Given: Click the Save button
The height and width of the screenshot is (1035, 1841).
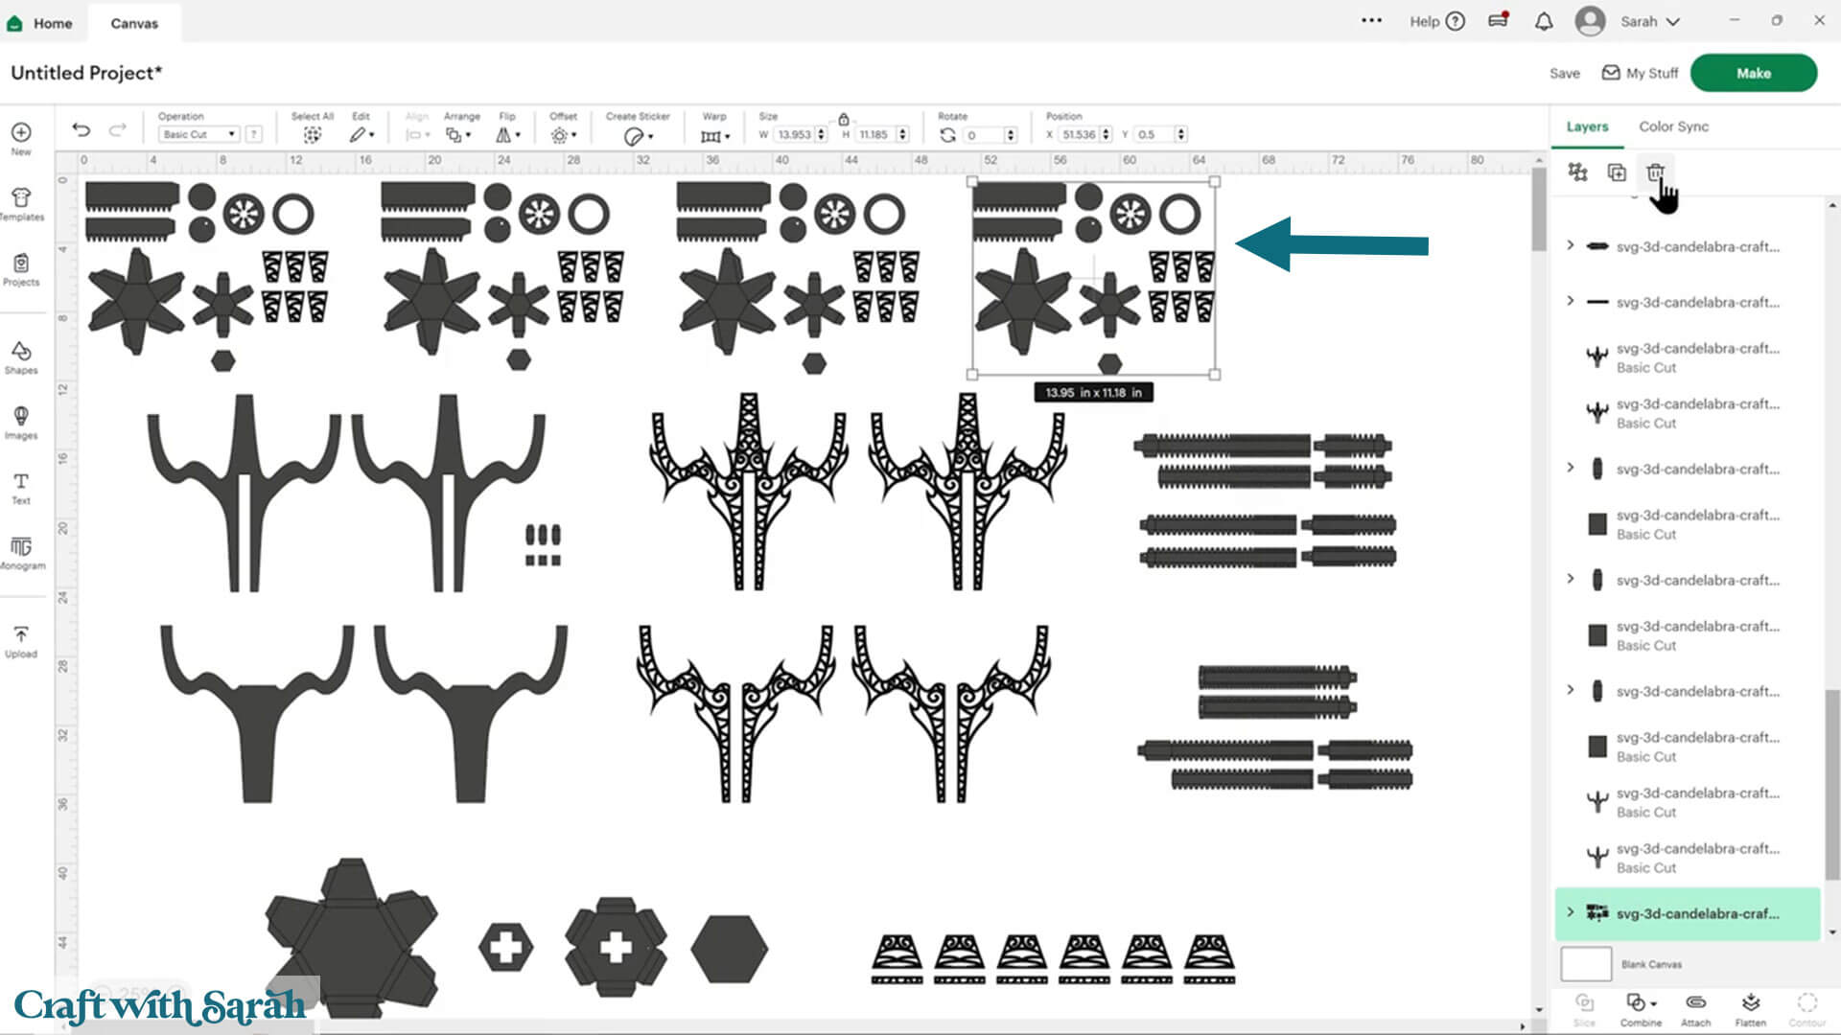Looking at the screenshot, I should [1564, 73].
